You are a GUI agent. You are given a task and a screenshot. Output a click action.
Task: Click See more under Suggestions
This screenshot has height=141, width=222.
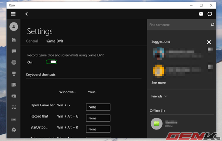click(159, 83)
